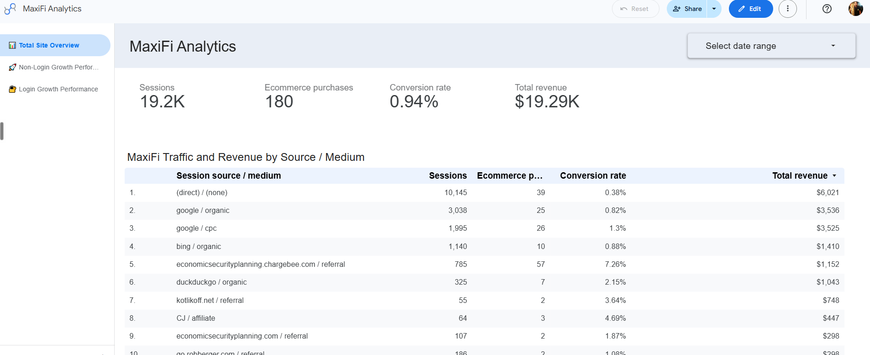Open the three-dot more options menu
The height and width of the screenshot is (355, 870).
pyautogui.click(x=787, y=9)
